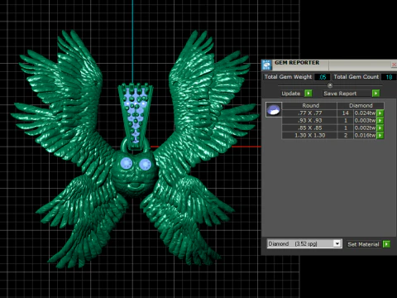
Task: Select the .77 X .77 size cell
Action: pyautogui.click(x=310, y=113)
